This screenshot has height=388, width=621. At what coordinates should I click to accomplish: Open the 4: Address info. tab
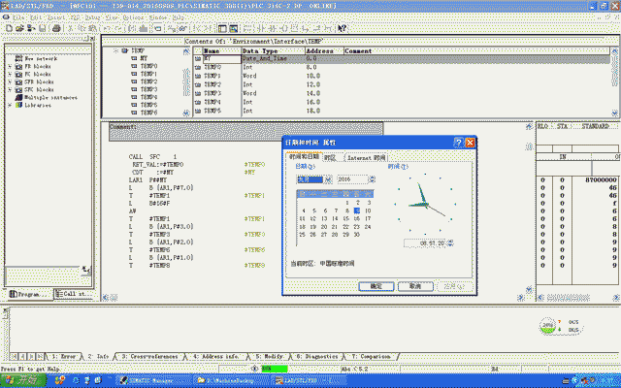coord(214,356)
